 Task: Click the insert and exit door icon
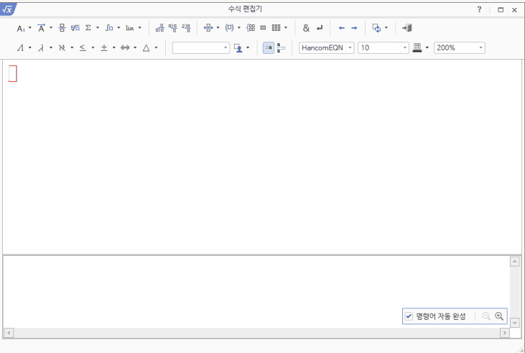[x=407, y=28]
